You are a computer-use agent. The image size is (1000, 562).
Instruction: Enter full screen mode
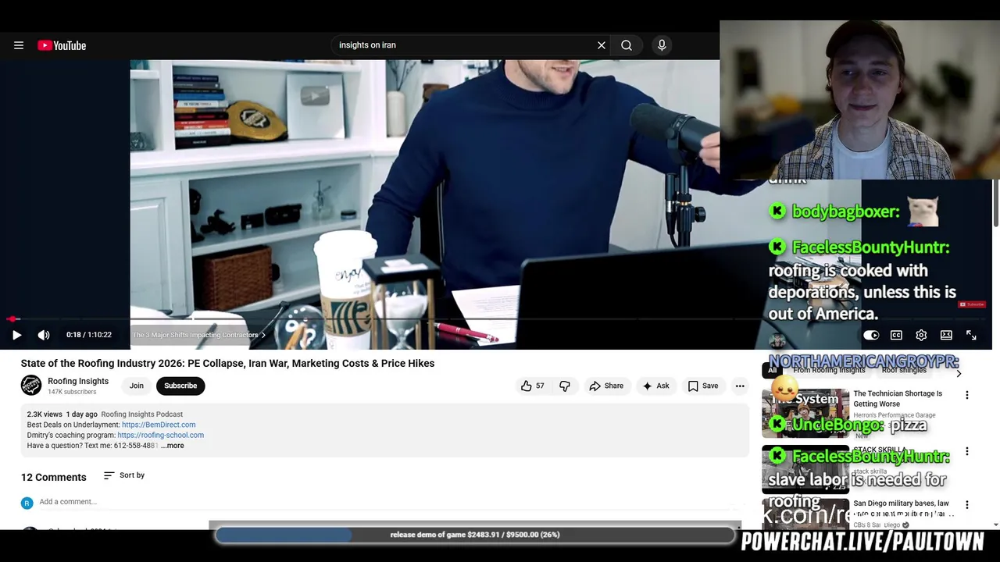click(x=971, y=335)
